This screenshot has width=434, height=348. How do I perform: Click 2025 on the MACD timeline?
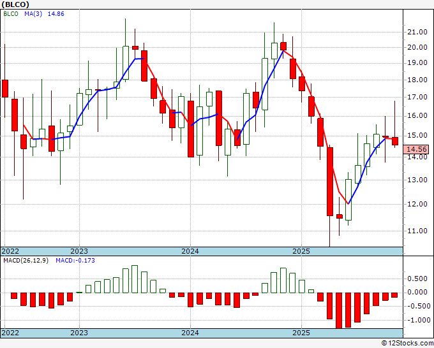click(x=301, y=333)
